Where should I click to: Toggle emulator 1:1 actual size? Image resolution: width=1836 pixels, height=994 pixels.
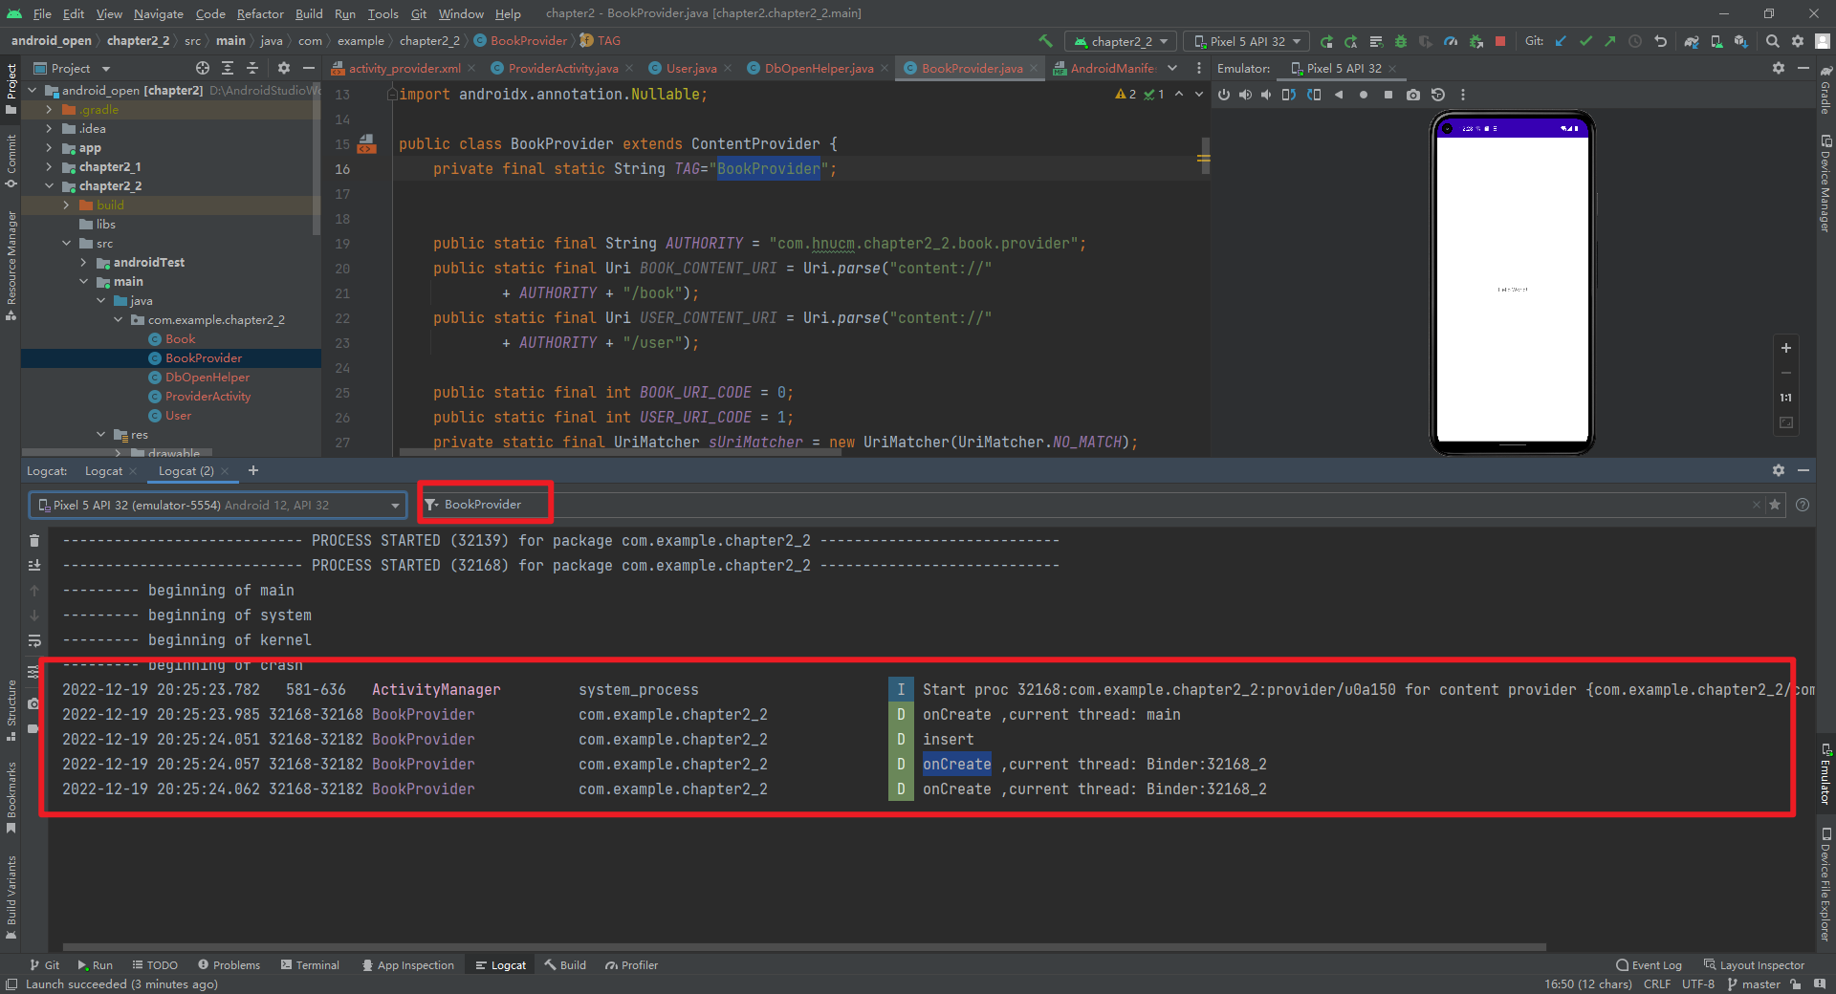click(1786, 398)
